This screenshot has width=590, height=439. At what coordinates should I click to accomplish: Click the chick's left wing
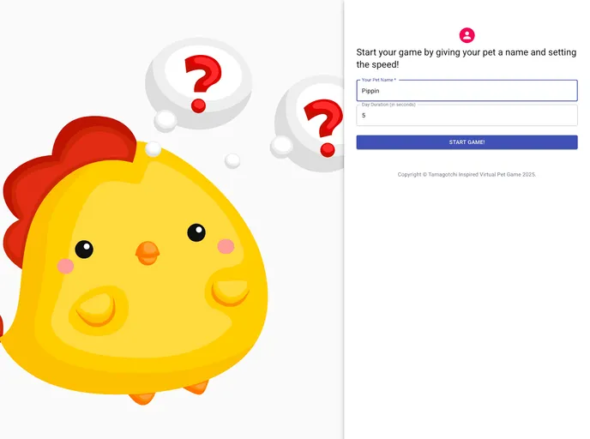98,310
